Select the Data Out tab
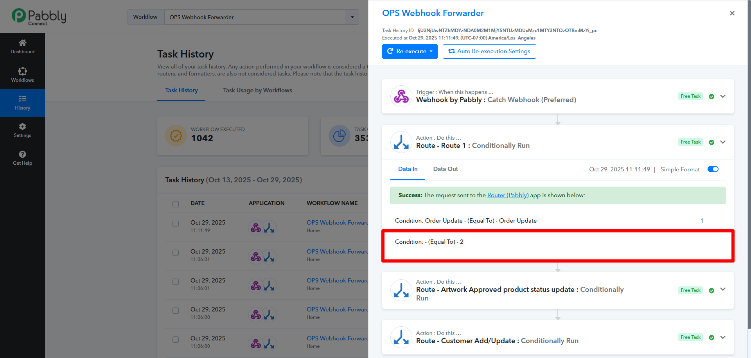 tap(446, 169)
